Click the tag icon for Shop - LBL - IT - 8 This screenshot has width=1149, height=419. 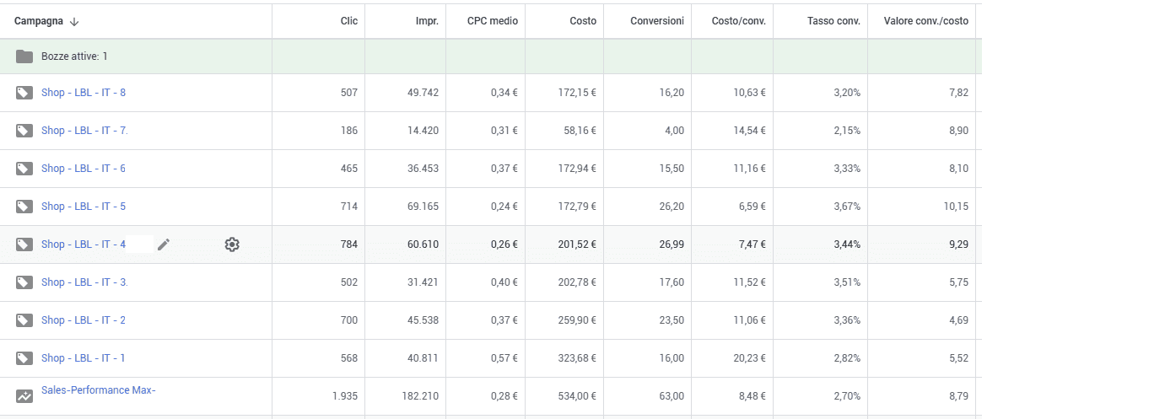[24, 93]
